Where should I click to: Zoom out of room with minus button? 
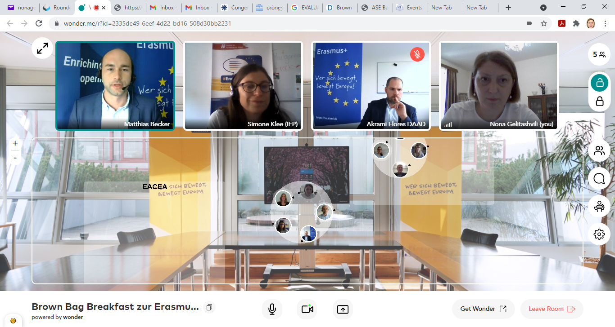(15, 158)
